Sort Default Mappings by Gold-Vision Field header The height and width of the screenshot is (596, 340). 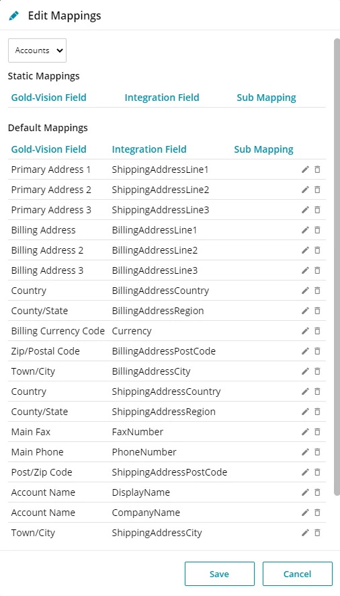[48, 149]
